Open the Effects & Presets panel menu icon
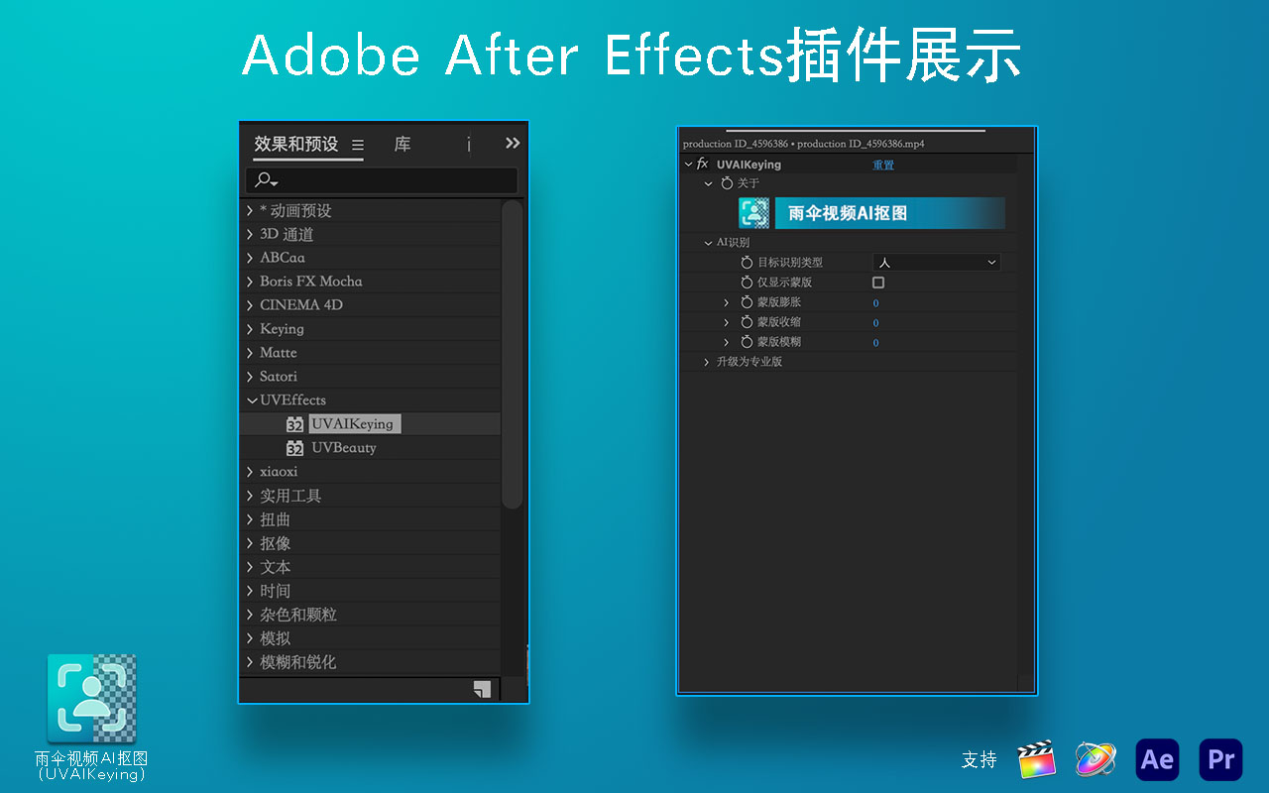This screenshot has width=1269, height=793. pyautogui.click(x=358, y=145)
